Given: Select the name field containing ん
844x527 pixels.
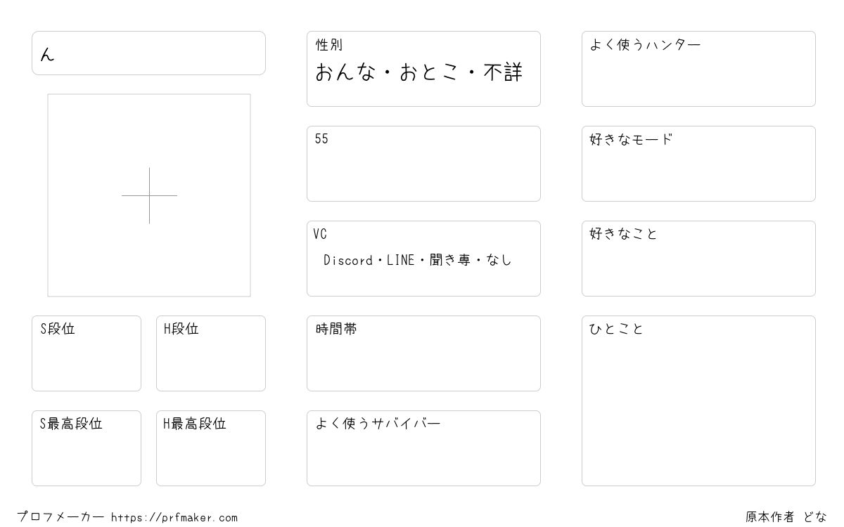Looking at the screenshot, I should click(148, 53).
